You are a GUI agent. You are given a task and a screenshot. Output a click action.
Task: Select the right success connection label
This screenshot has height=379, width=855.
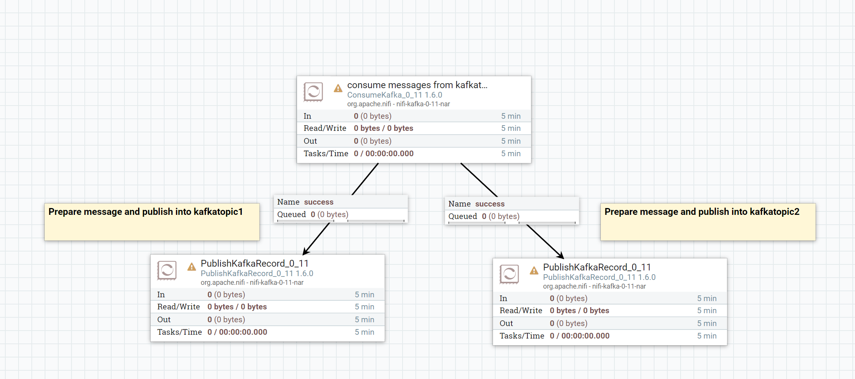[512, 203]
